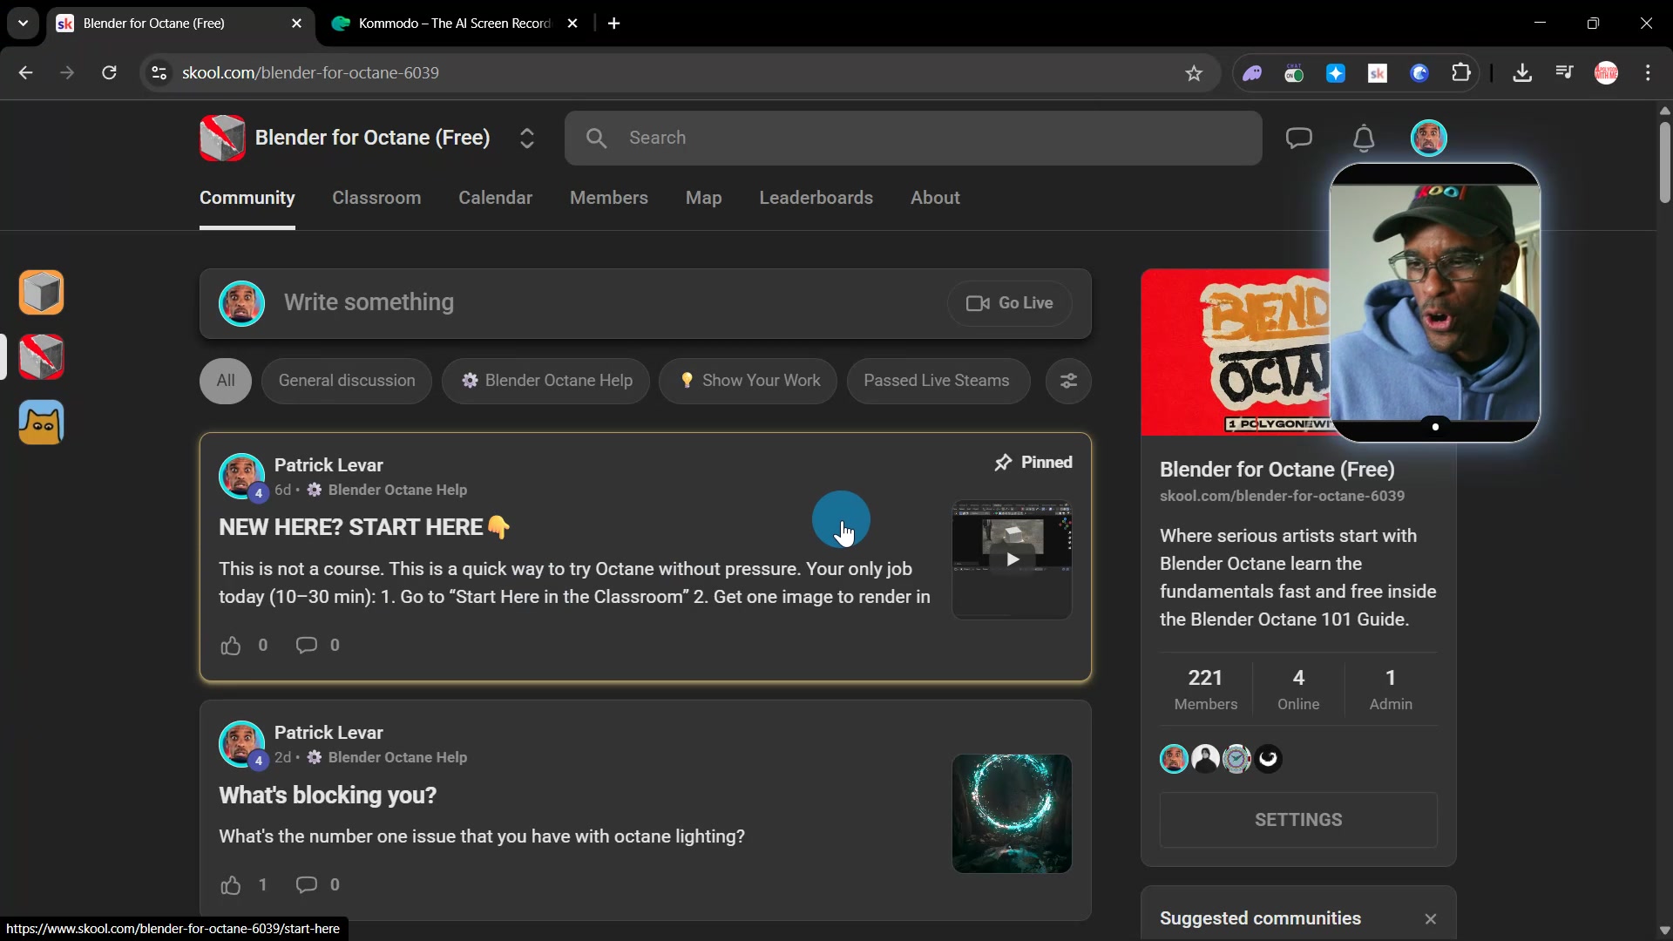Click the SETTINGS button
This screenshot has width=1673, height=941.
coord(1297,820)
